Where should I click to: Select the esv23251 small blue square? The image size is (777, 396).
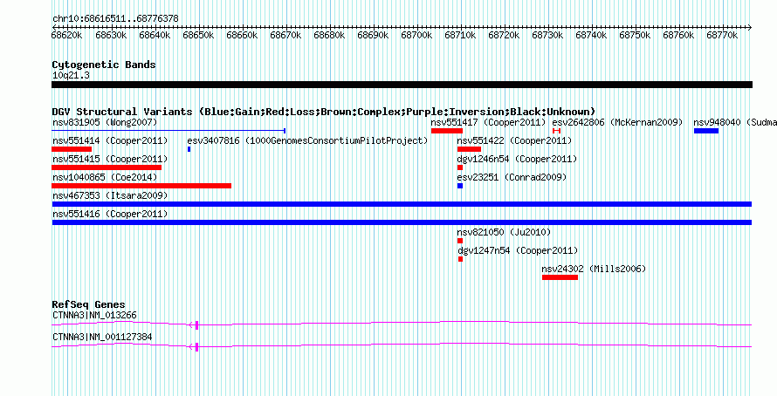pos(460,186)
